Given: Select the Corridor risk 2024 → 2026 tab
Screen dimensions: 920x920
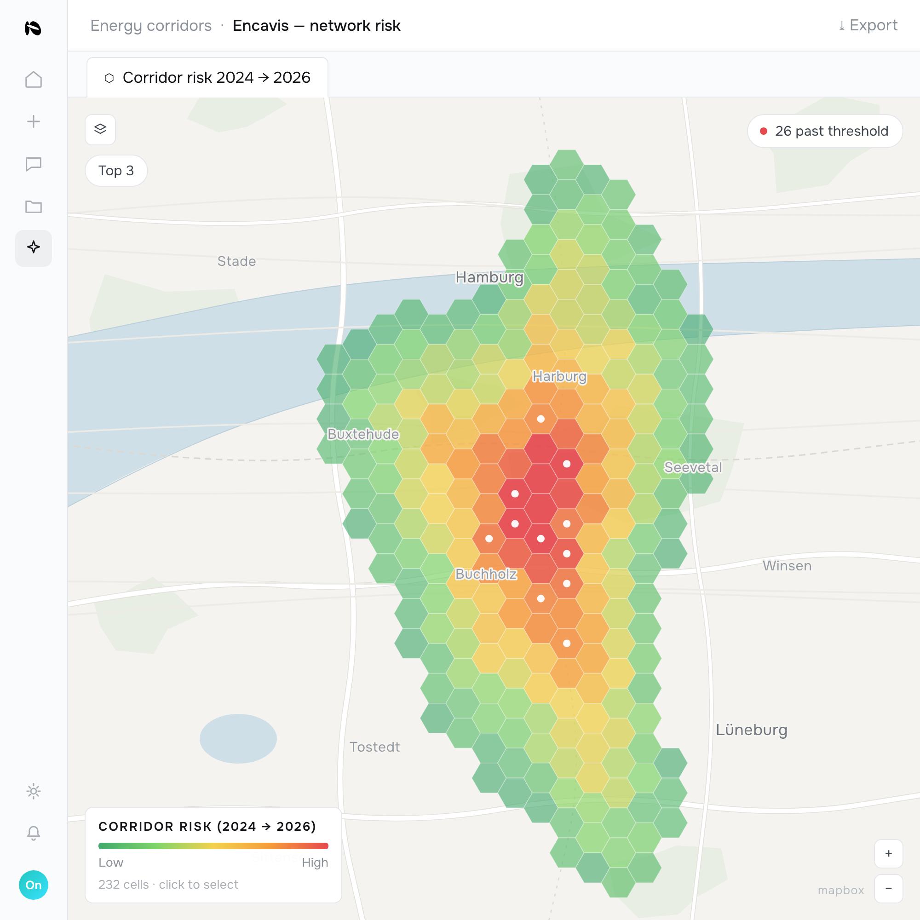Looking at the screenshot, I should [x=207, y=78].
